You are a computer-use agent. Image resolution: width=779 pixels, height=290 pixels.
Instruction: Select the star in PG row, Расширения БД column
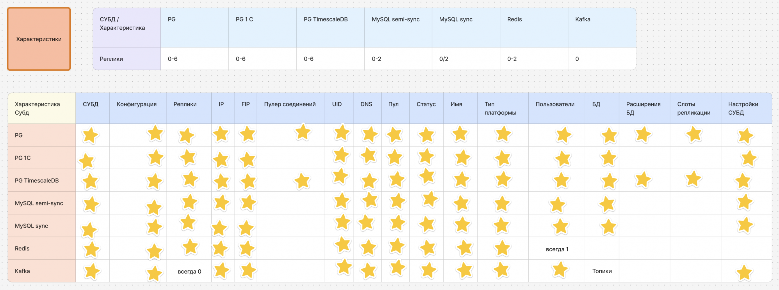pyautogui.click(x=643, y=134)
